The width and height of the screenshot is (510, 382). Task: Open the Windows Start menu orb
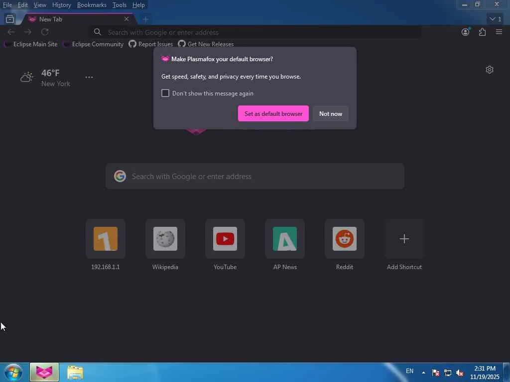click(x=13, y=372)
